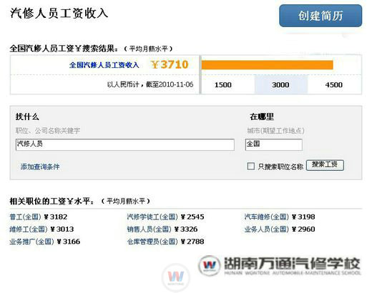Click the 搜索工资 button
The image size is (372, 293).
(325, 165)
